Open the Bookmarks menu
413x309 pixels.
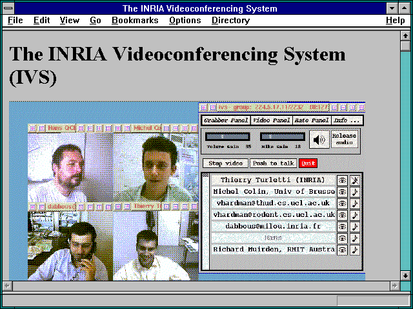(x=135, y=20)
